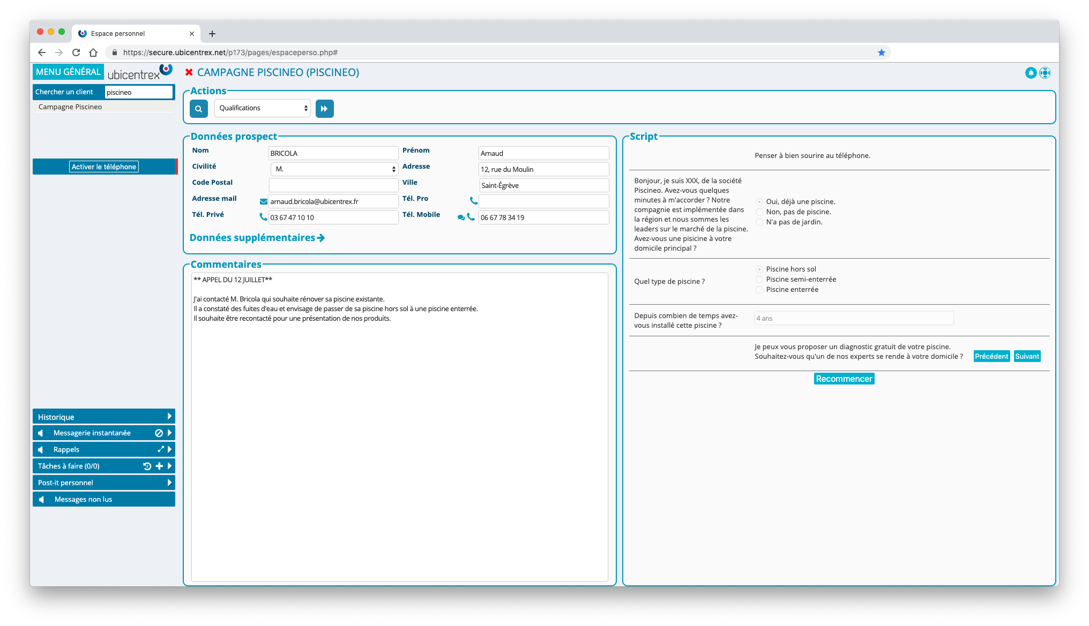Click the Suivant script button
The image size is (1089, 626).
pos(1027,357)
